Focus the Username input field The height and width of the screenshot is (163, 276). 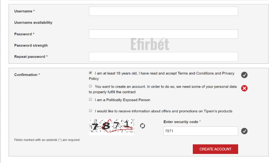pyautogui.click(x=163, y=11)
